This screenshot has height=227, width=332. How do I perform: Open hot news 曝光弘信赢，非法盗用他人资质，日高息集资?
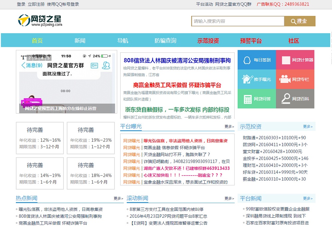(x=60, y=209)
